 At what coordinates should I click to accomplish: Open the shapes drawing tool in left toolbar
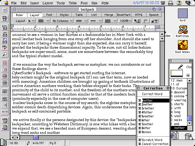[5, 18]
